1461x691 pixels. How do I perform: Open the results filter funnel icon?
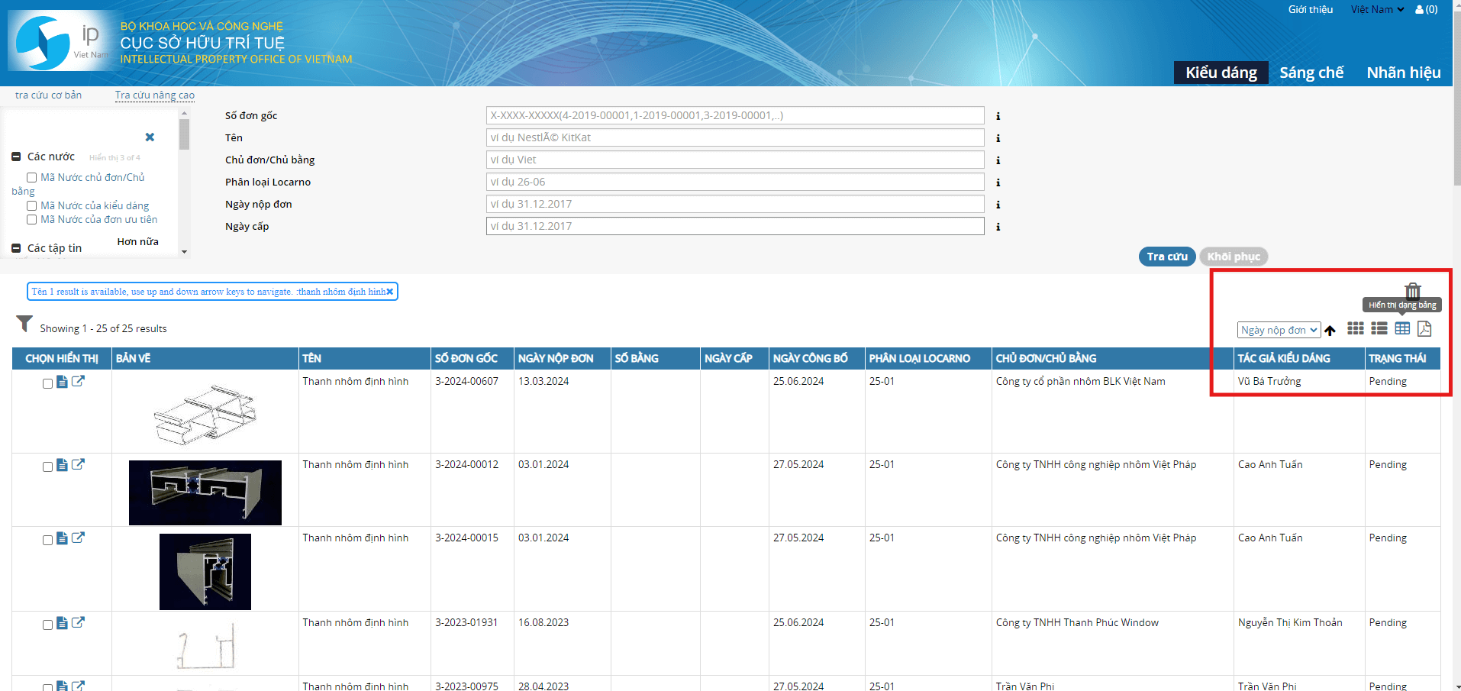(x=24, y=325)
